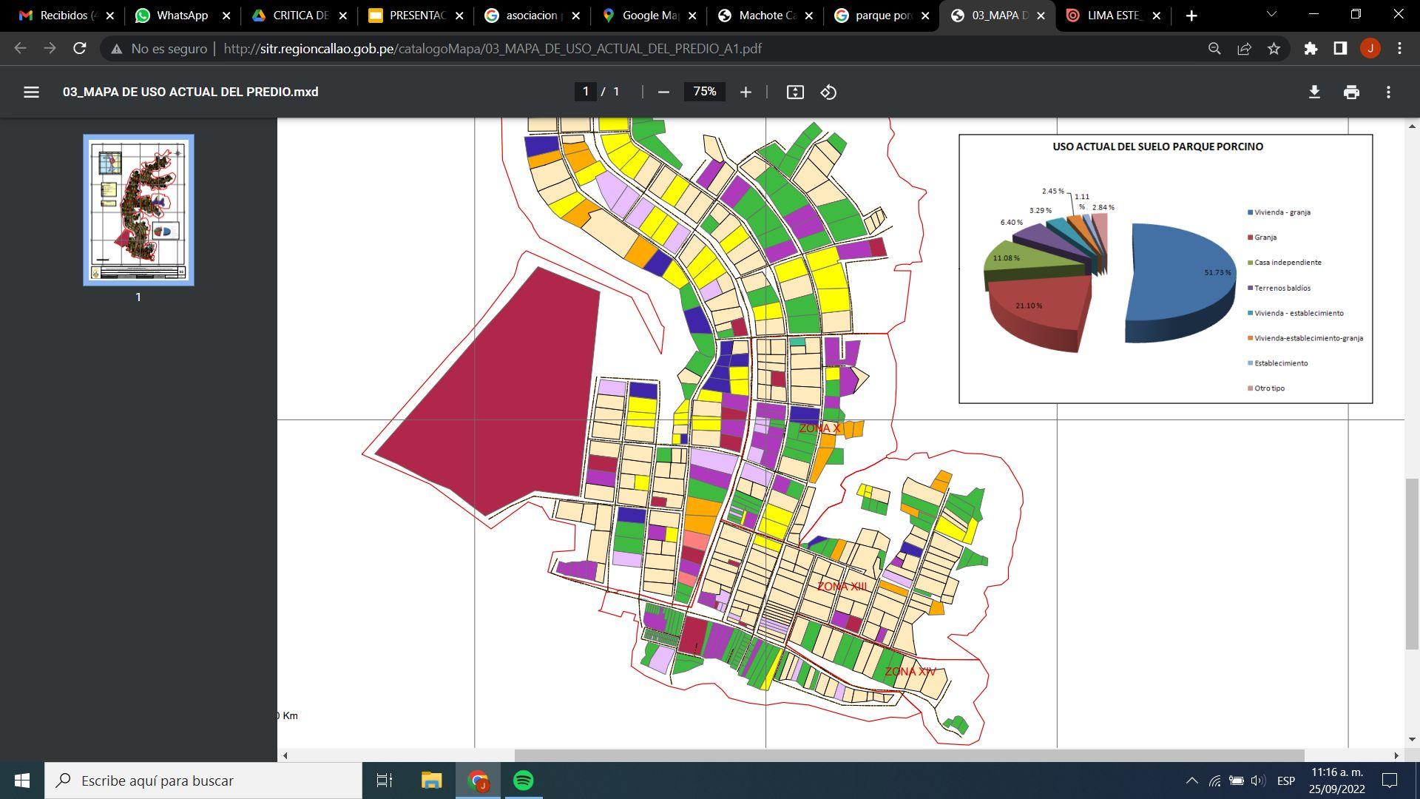
Task: Rotate the PDF counterclockwise
Action: click(x=828, y=92)
